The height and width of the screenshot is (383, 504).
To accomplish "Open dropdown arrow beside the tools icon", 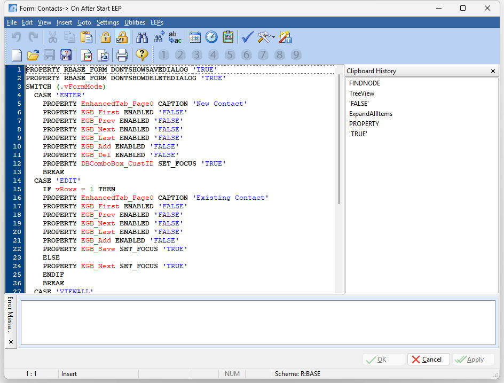I will click(x=273, y=37).
